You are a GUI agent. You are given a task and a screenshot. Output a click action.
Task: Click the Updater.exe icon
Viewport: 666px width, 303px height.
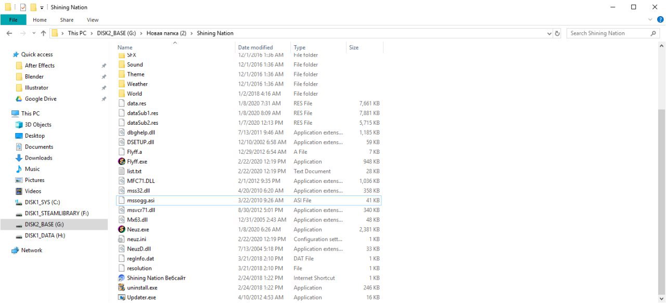point(122,297)
